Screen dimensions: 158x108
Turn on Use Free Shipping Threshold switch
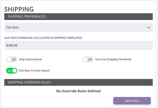click(88, 59)
